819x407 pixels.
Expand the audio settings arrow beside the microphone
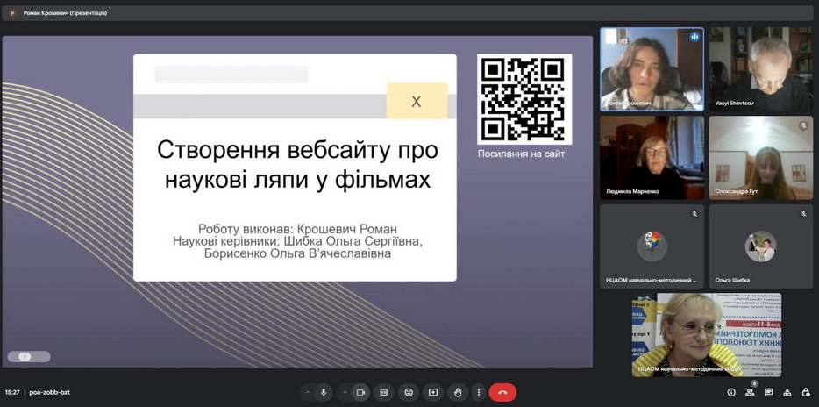coord(307,392)
